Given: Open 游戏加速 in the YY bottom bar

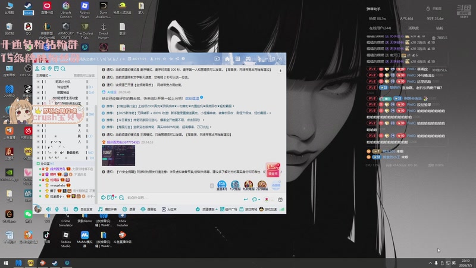Looking at the screenshot, I should tap(268, 210).
